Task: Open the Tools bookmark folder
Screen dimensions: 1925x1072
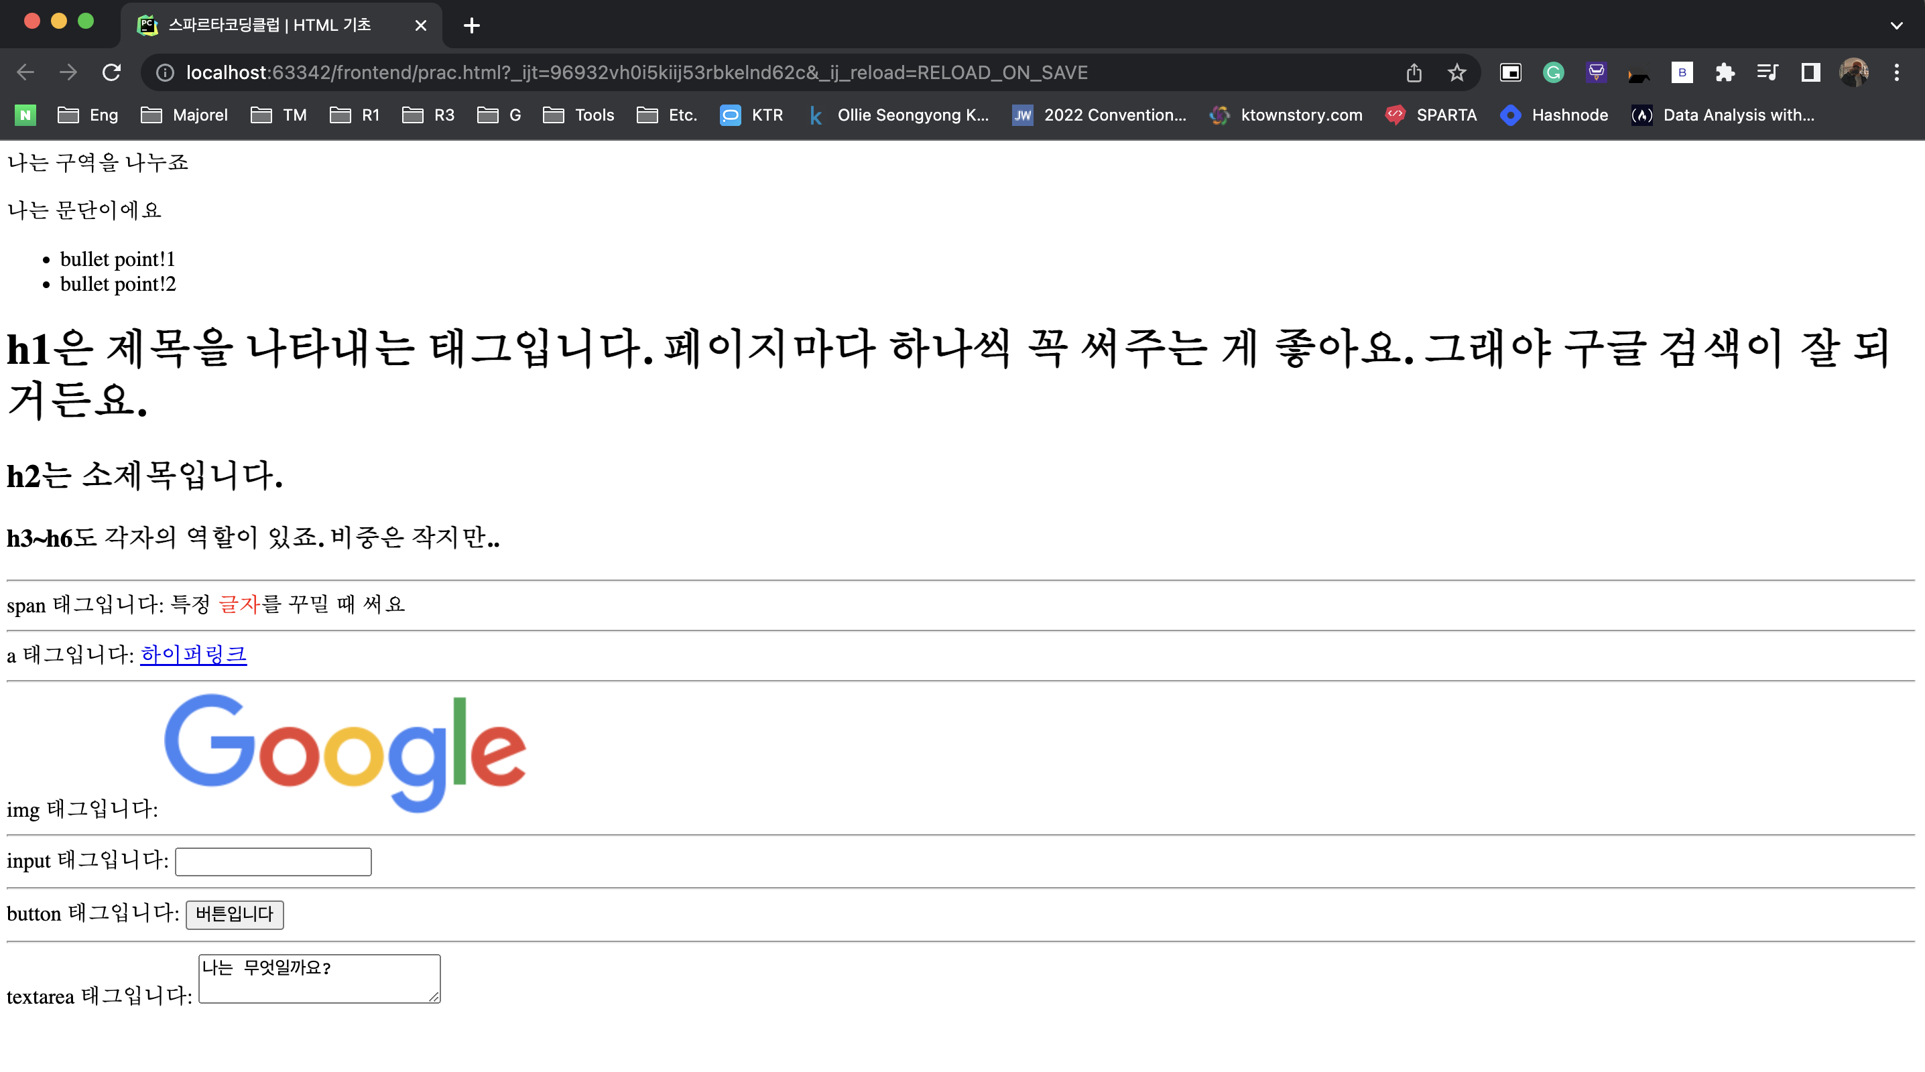Action: tap(578, 115)
